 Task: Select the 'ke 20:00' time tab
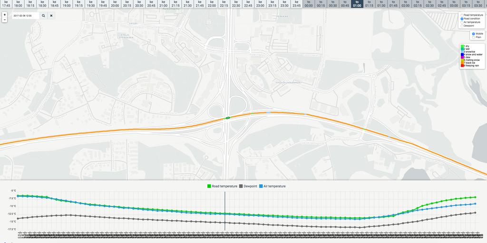115,4
